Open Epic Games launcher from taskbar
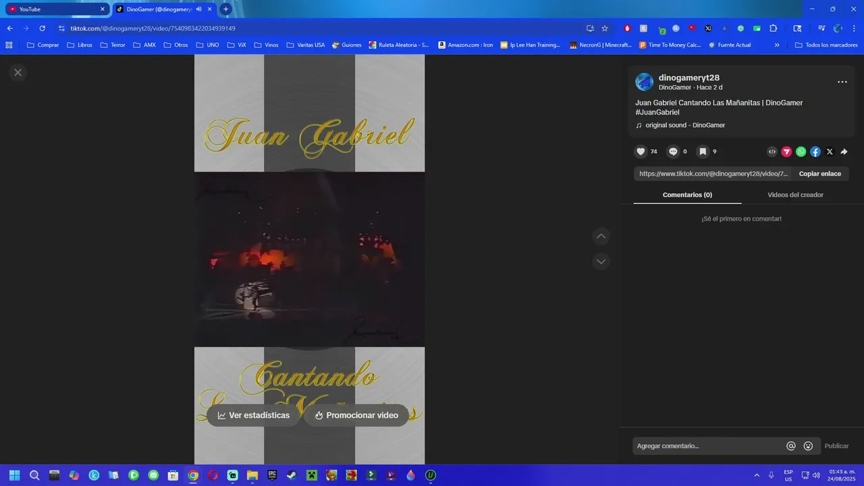864x486 pixels. point(272,475)
